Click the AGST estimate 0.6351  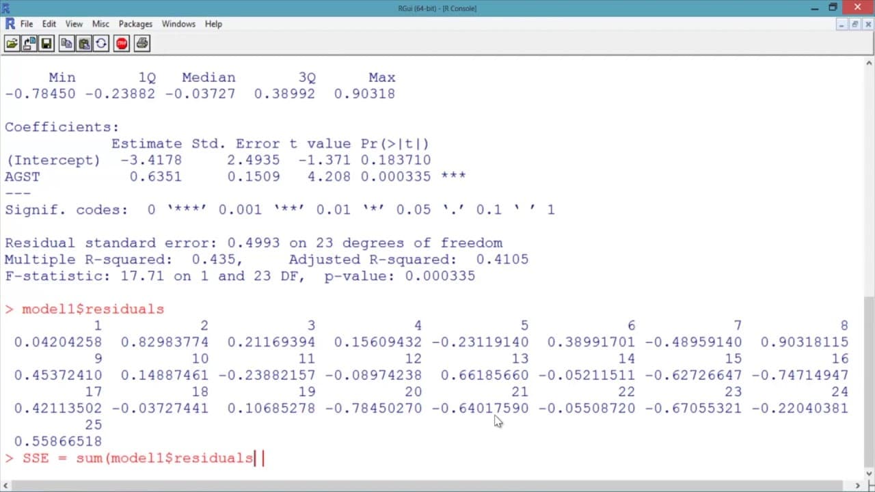(156, 176)
